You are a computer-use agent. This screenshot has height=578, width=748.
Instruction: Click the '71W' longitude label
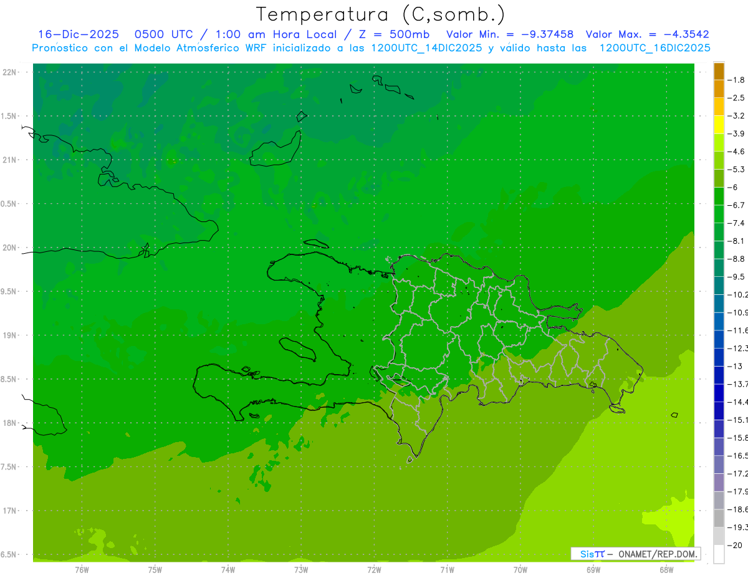point(447,570)
